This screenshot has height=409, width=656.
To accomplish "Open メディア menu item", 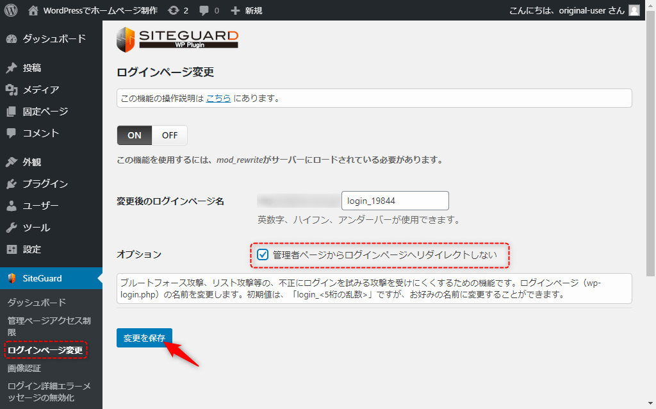I will [x=51, y=90].
